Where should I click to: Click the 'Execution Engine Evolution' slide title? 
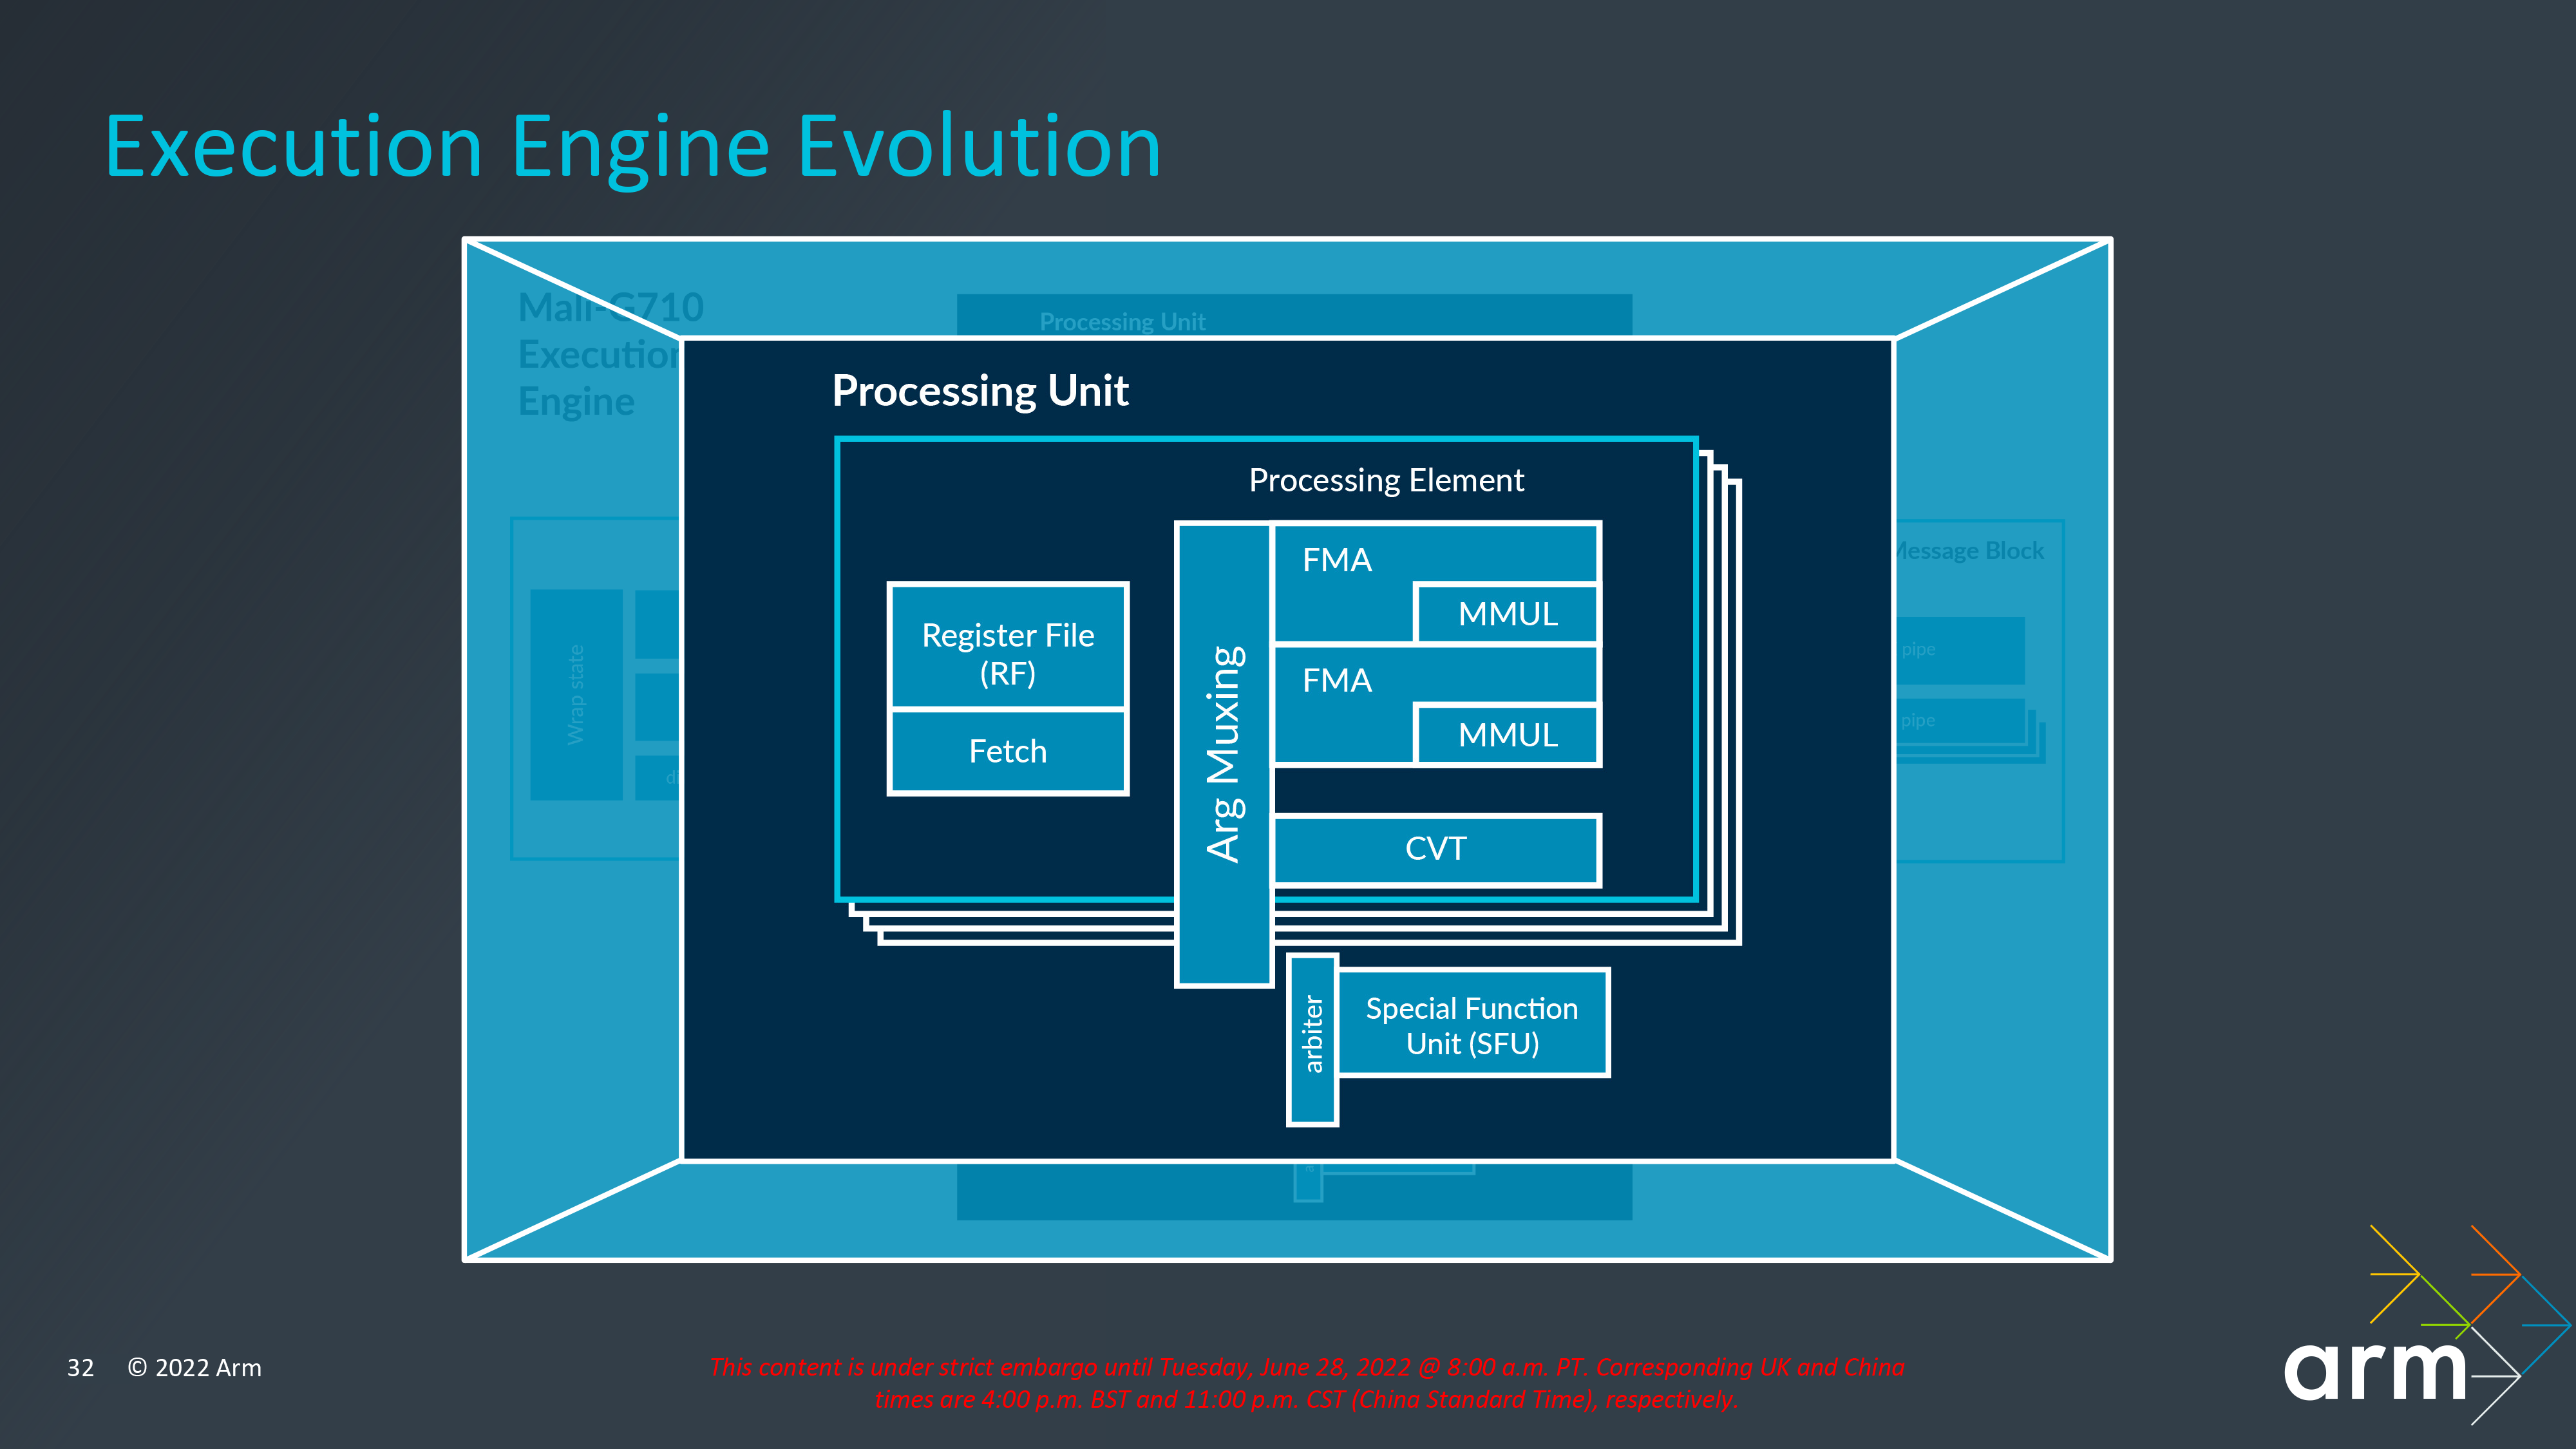click(x=633, y=148)
